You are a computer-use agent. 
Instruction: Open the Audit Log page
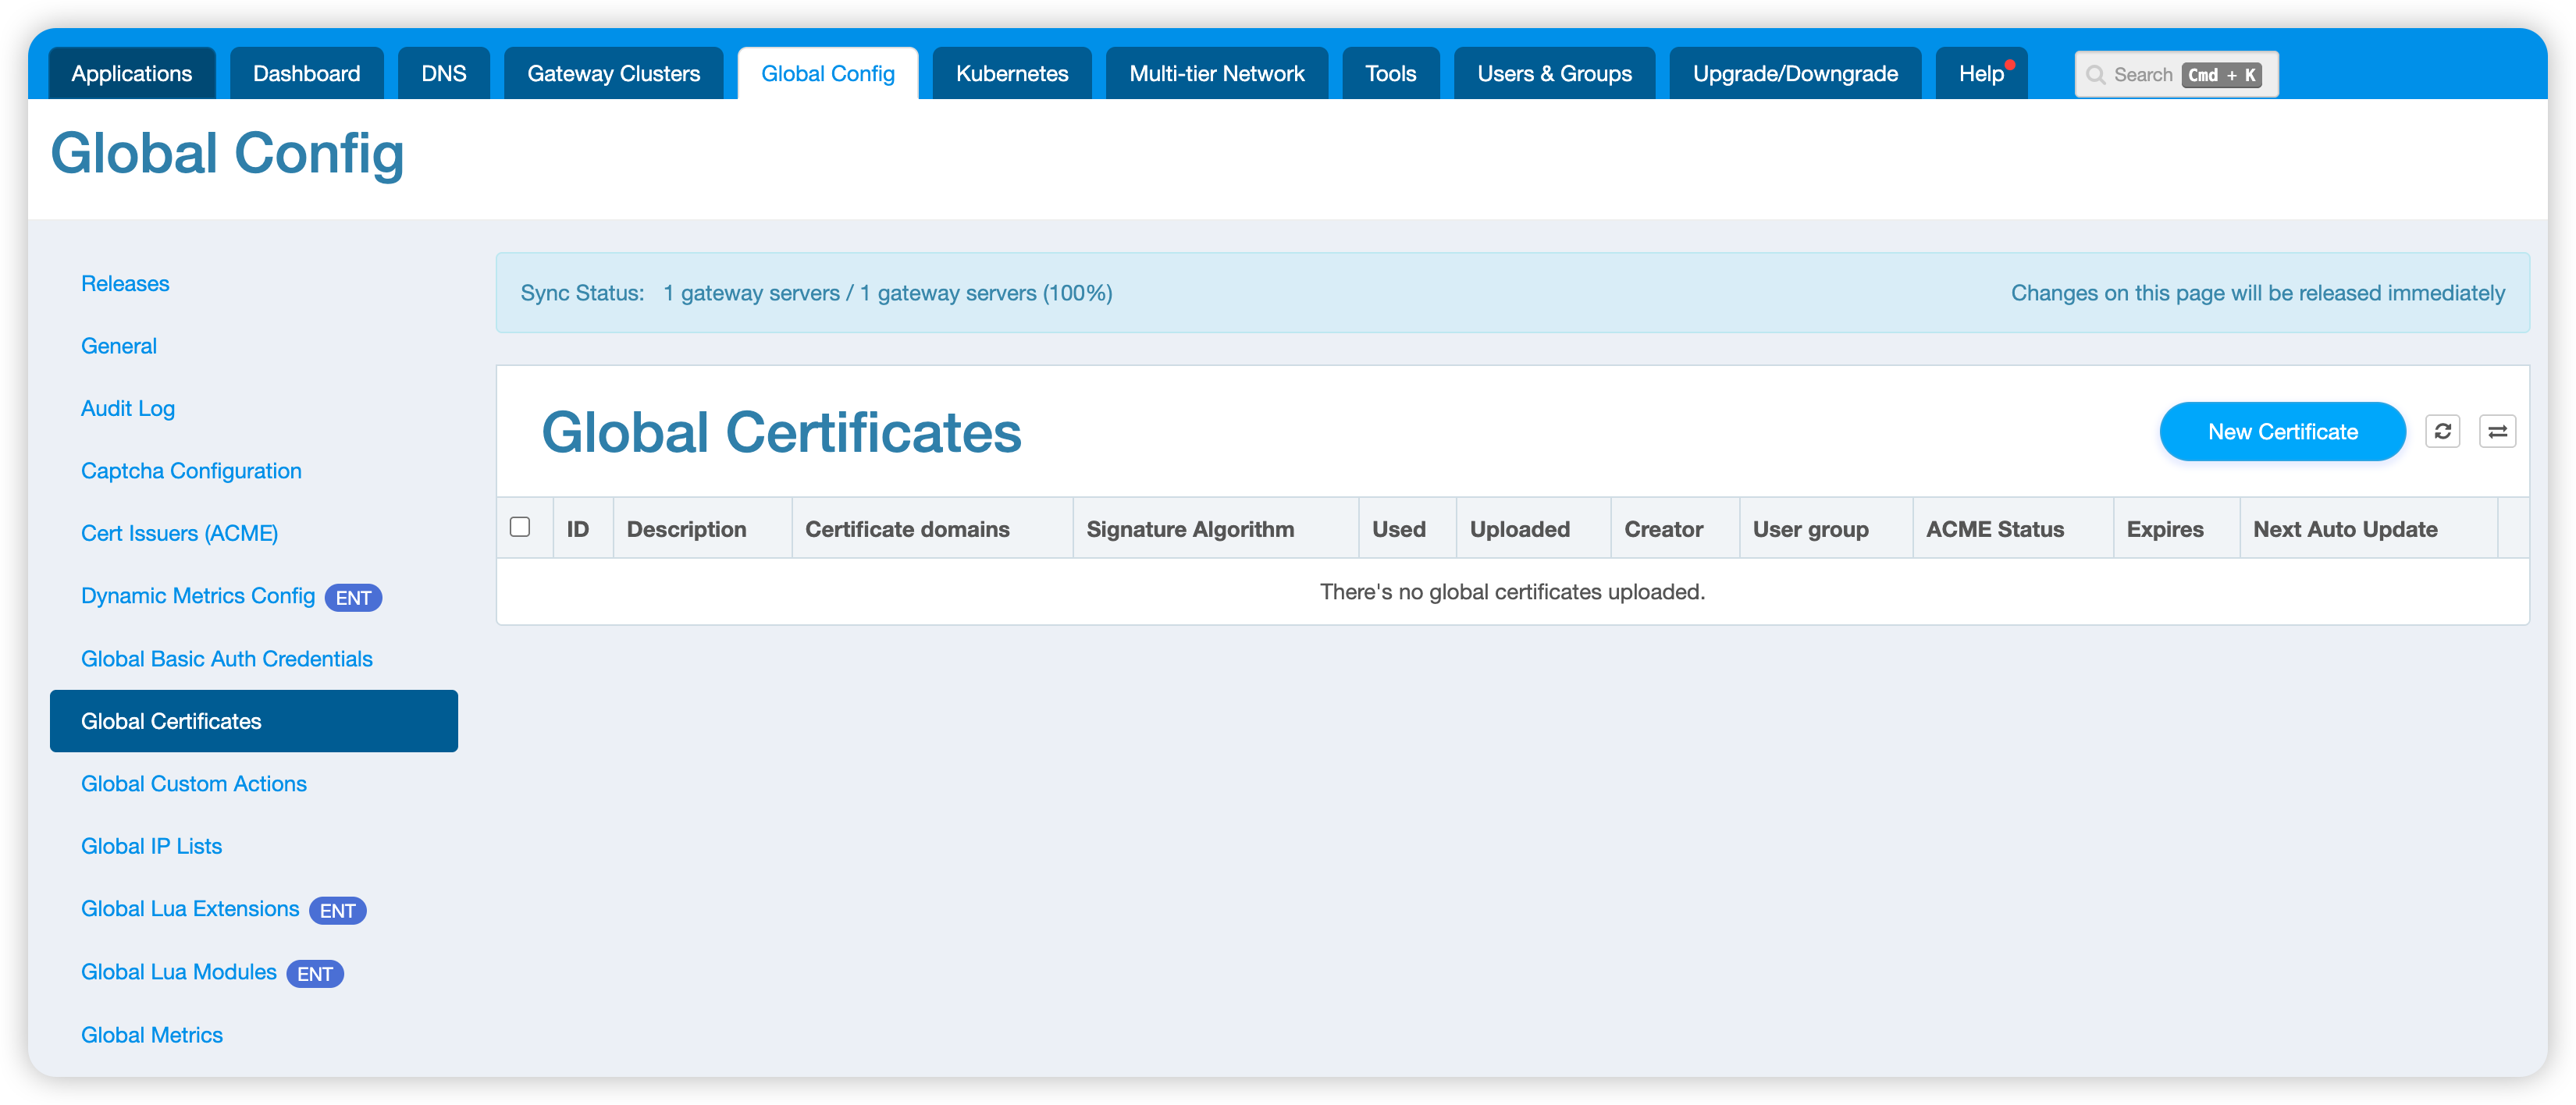pos(128,408)
